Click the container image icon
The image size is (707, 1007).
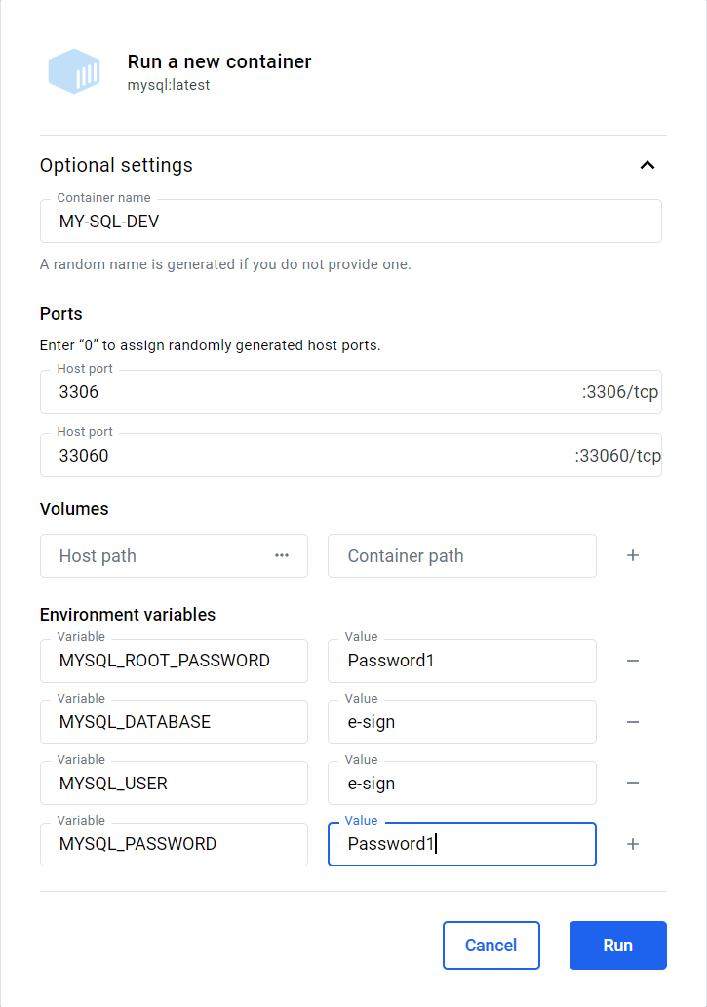74,71
